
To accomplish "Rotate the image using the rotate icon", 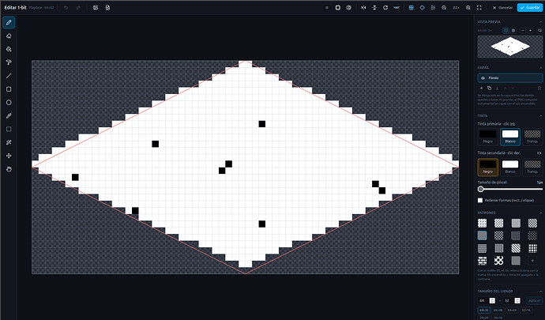I will pos(385,8).
